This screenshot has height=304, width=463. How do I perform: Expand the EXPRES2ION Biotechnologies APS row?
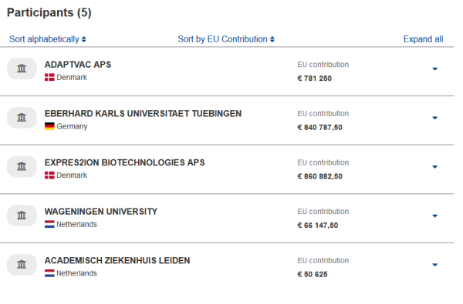(434, 167)
